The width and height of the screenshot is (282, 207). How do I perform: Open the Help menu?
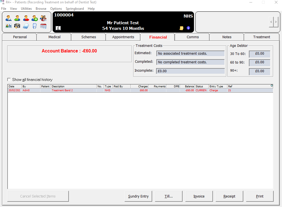click(x=91, y=9)
